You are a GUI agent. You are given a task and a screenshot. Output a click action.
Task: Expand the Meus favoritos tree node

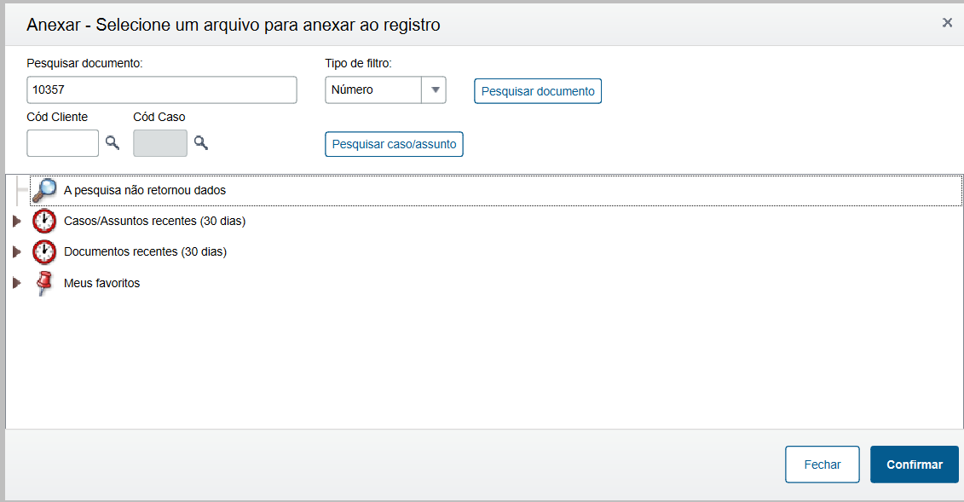pos(16,283)
